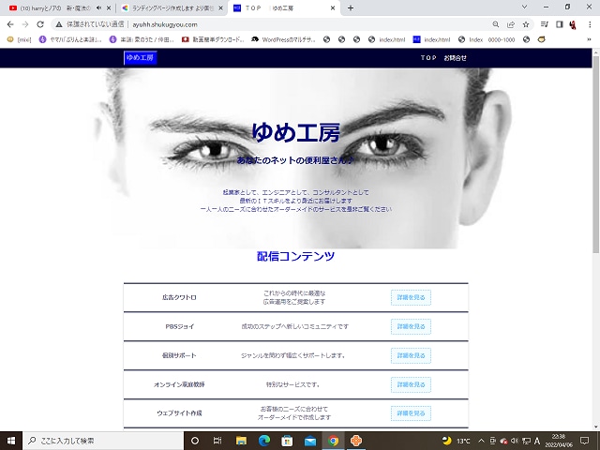Click the ゆめ工房 logo button
The height and width of the screenshot is (450, 600).
(140, 58)
